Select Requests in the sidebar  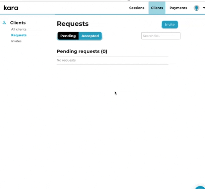(x=19, y=35)
